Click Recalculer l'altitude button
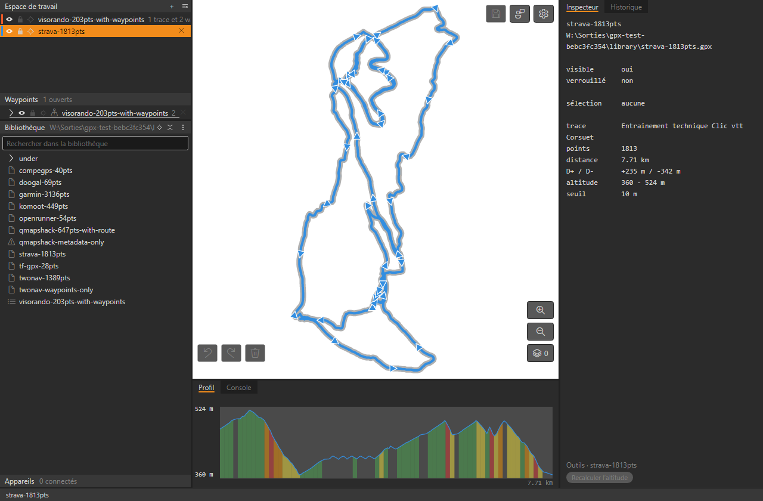The image size is (763, 501). click(600, 478)
